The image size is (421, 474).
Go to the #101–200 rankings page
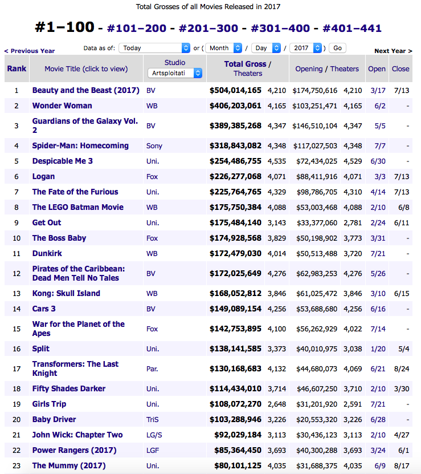click(138, 28)
